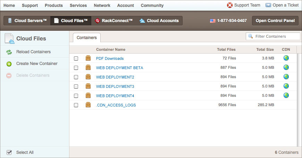Click the Cloud Files document icon in nav

tap(56, 20)
